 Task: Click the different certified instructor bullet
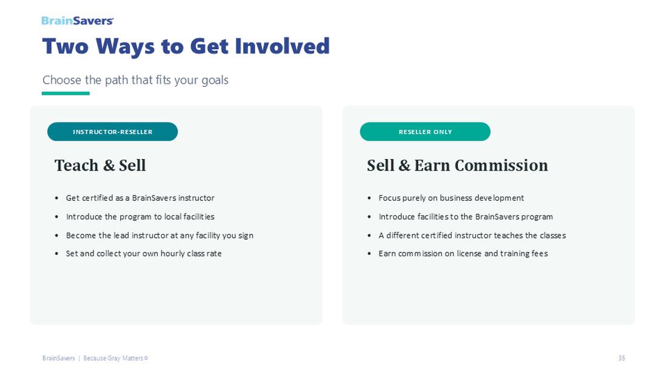(472, 235)
